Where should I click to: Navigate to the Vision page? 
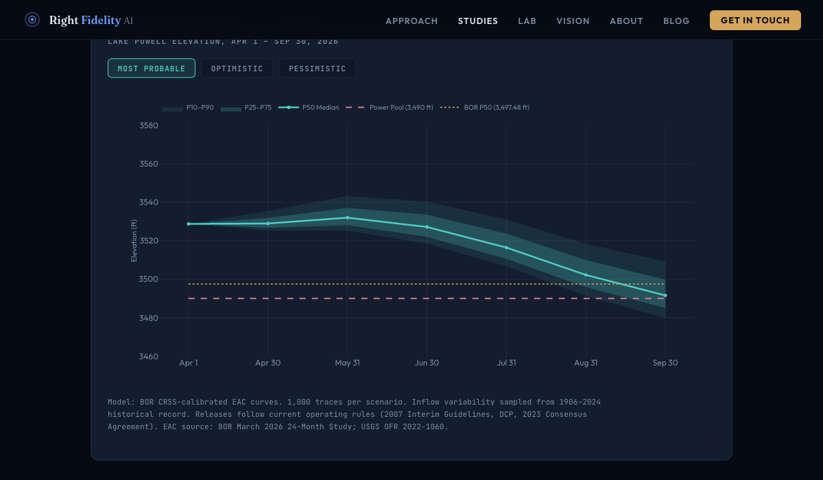(x=573, y=21)
